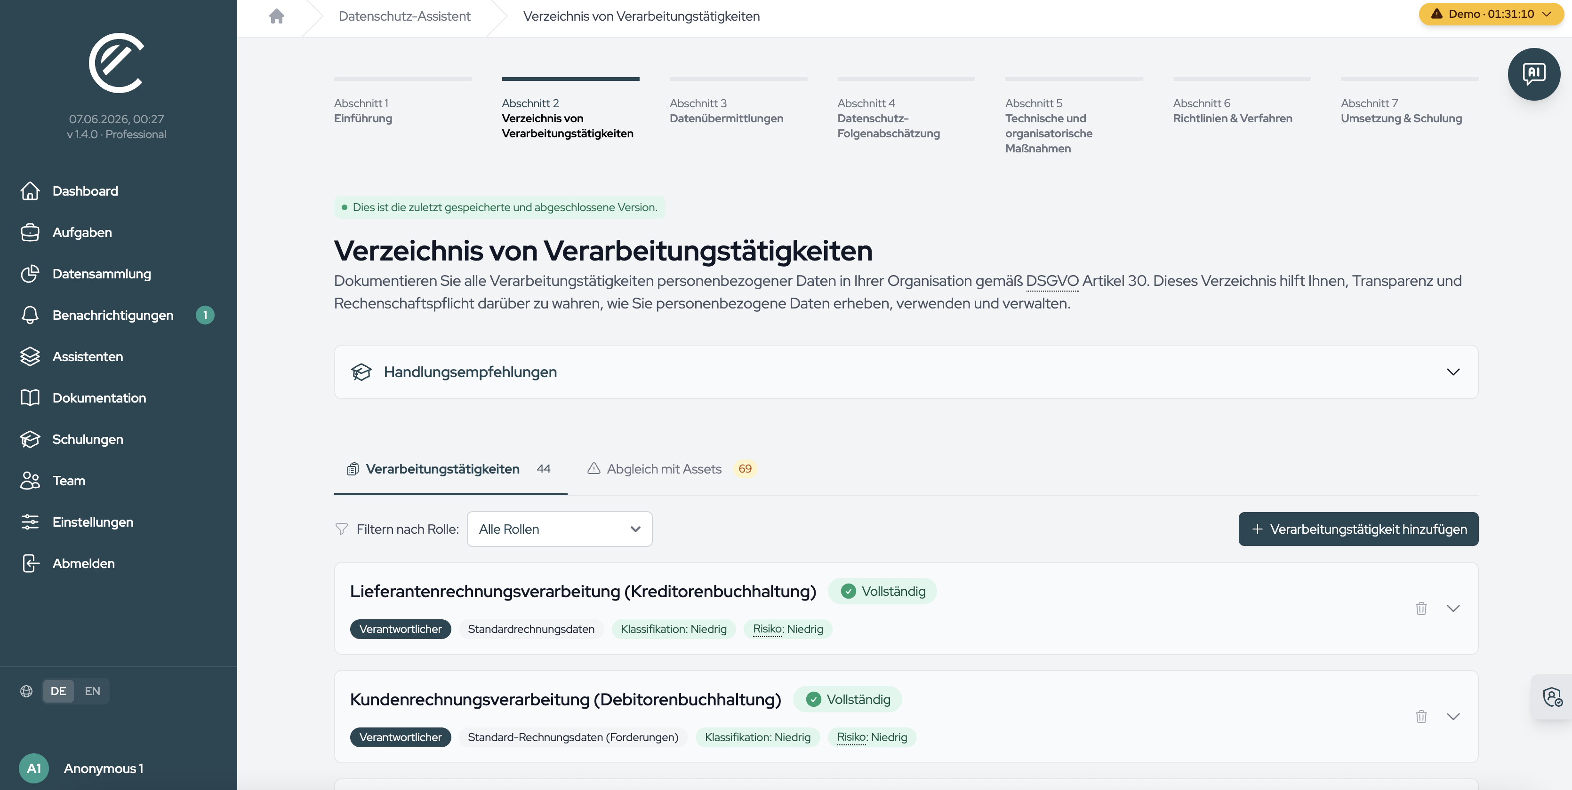Screen dimensions: 1572x790
Task: Click the home breadcrumb icon
Action: [x=276, y=16]
